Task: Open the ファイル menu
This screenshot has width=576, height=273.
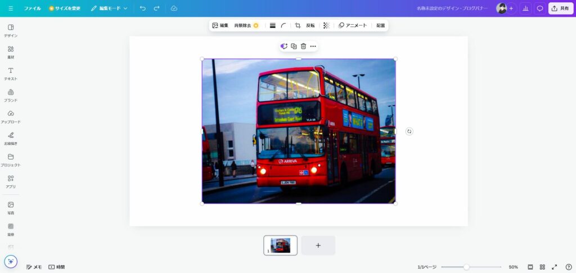Action: tap(32, 8)
